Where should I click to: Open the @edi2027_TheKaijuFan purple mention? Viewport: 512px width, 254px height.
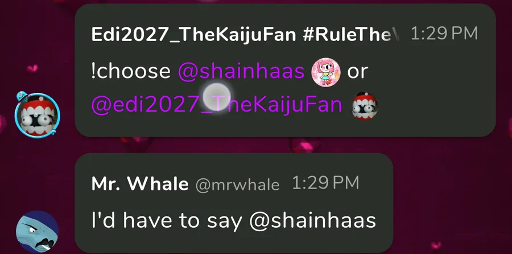(217, 105)
